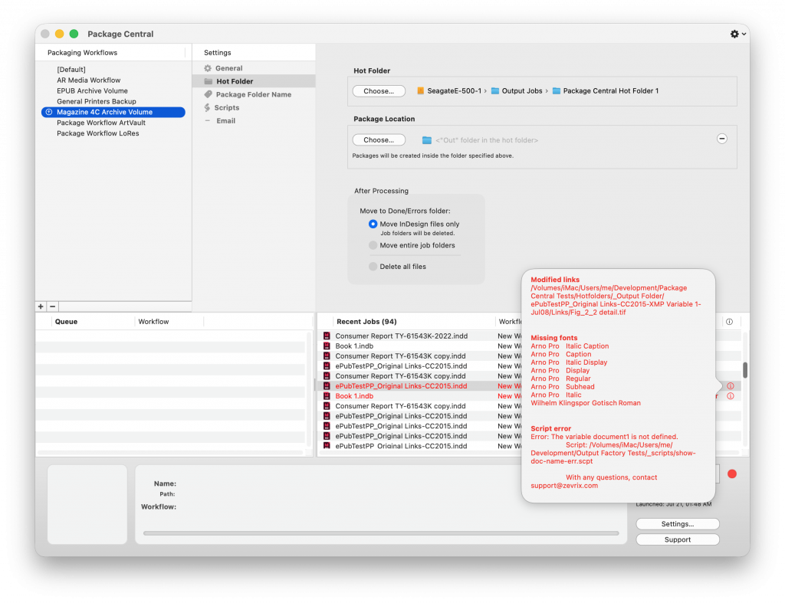Select Magazine 4C Archive Volume workflow

113,112
